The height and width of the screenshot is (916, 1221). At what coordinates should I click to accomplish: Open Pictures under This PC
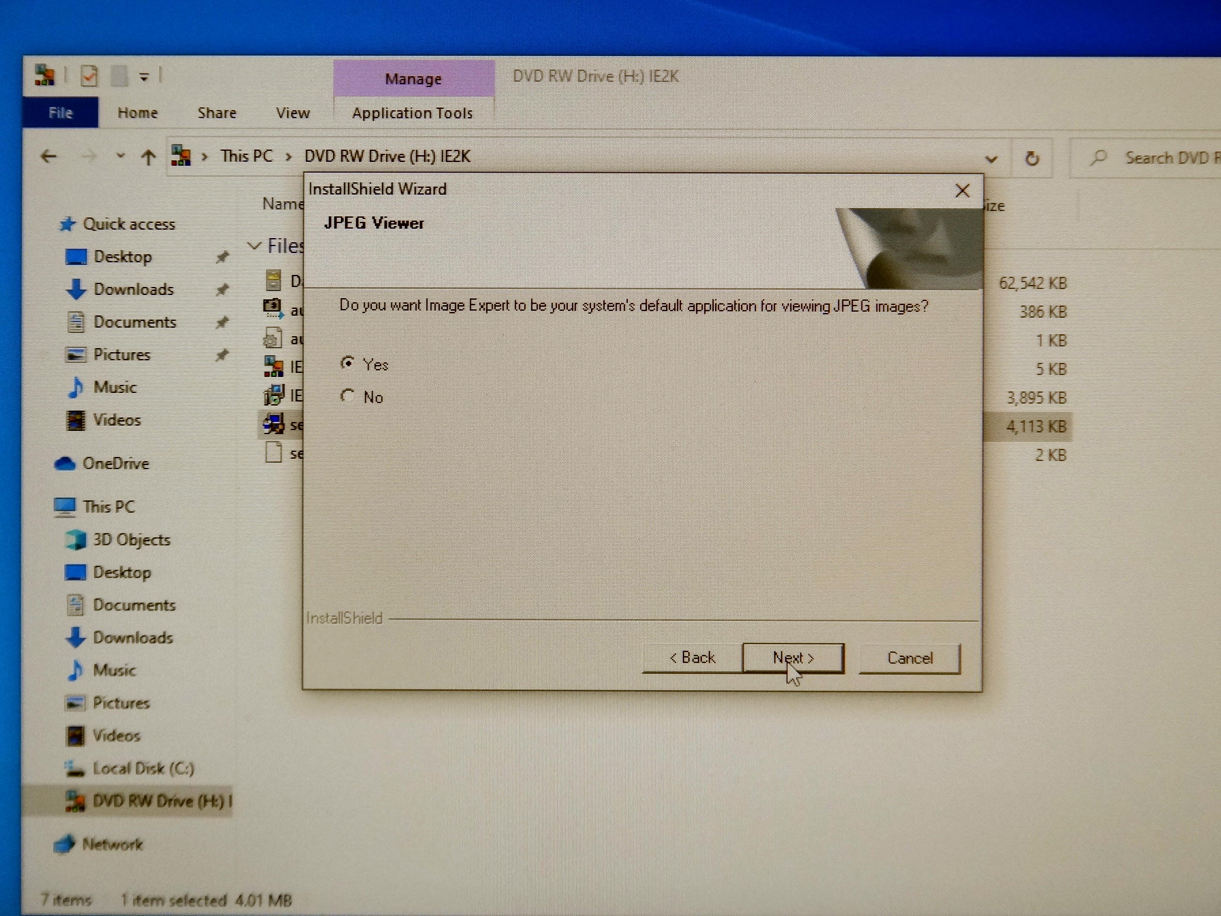pyautogui.click(x=122, y=703)
